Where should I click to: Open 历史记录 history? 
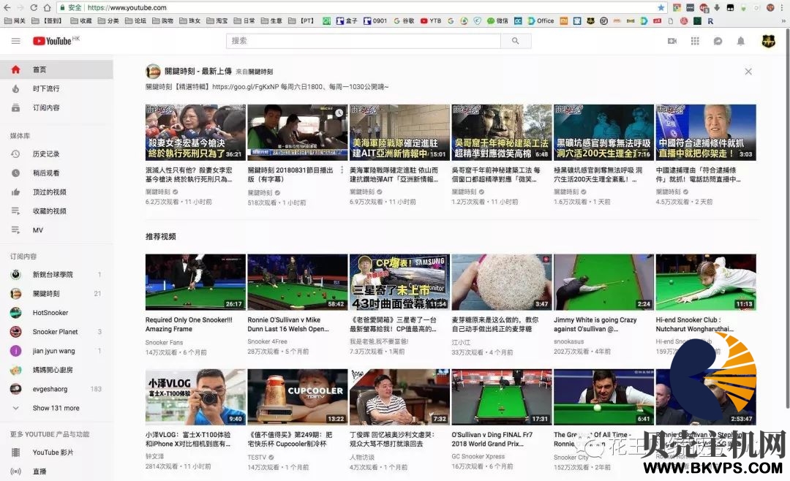point(56,154)
